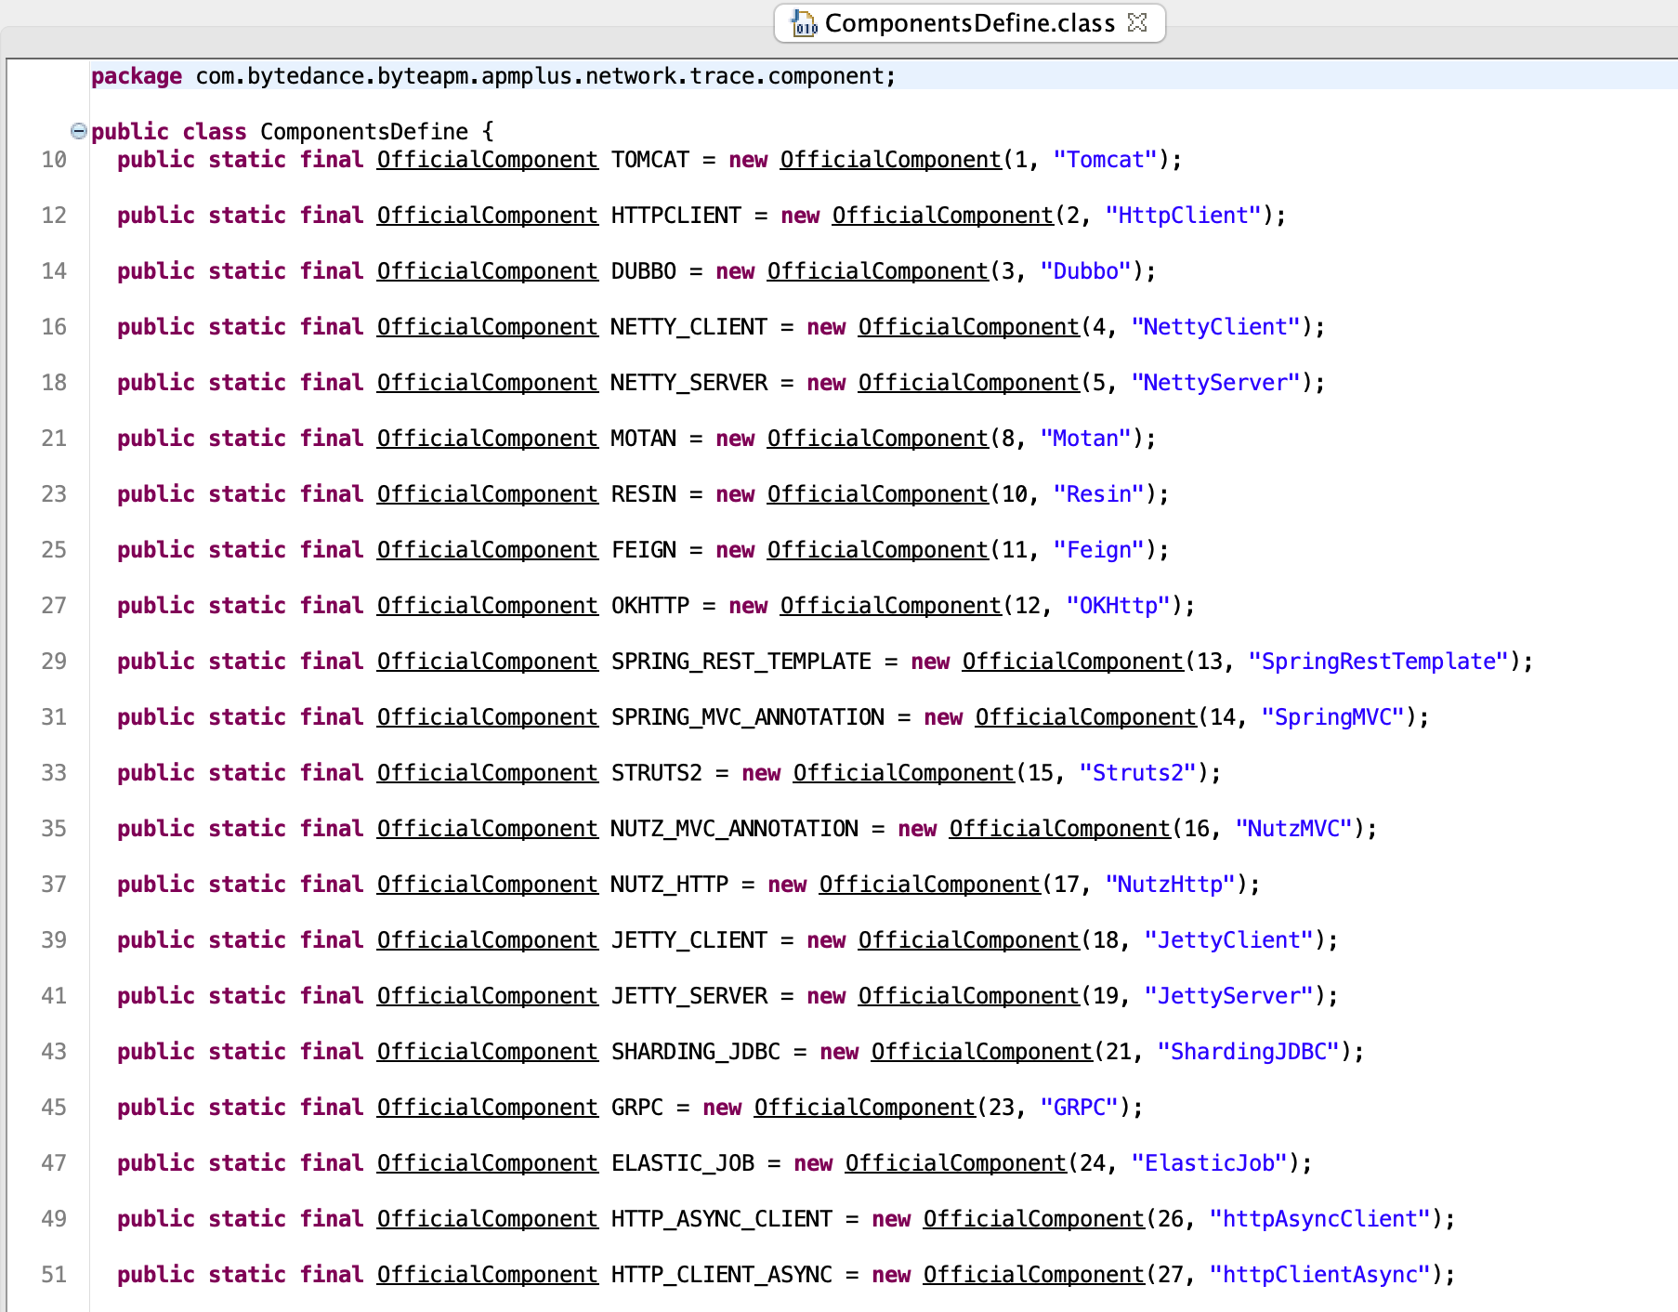1678x1312 pixels.
Task: Click line number 51 in the gutter
Action: (x=54, y=1275)
